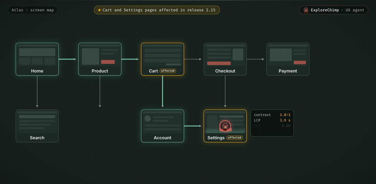Click the release 2.15 notice banner

(x=157, y=10)
